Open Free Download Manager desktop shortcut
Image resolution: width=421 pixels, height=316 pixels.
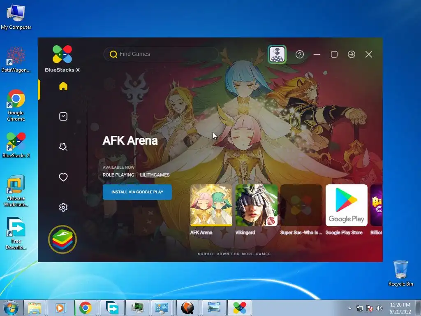[x=16, y=234]
